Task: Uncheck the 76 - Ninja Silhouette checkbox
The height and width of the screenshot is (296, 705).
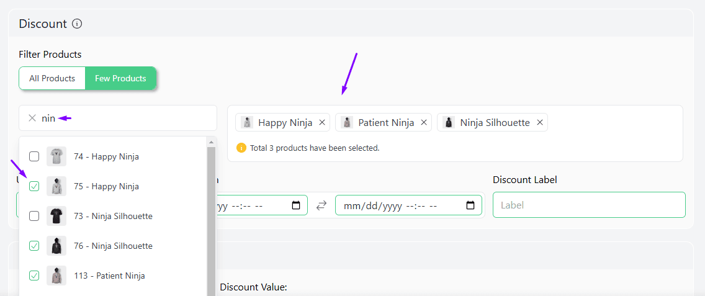Action: tap(34, 246)
